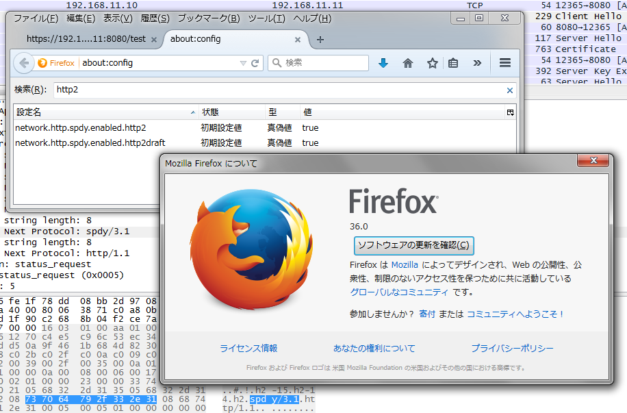Open a new tab with plus button

pos(320,40)
